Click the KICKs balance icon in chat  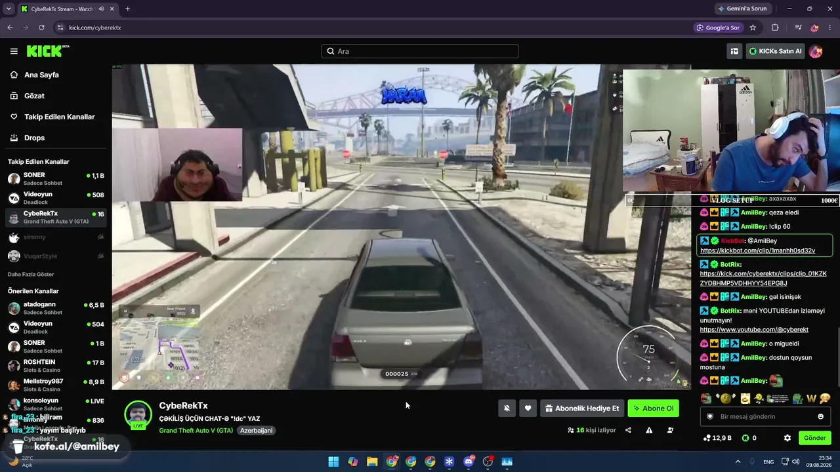pos(749,438)
